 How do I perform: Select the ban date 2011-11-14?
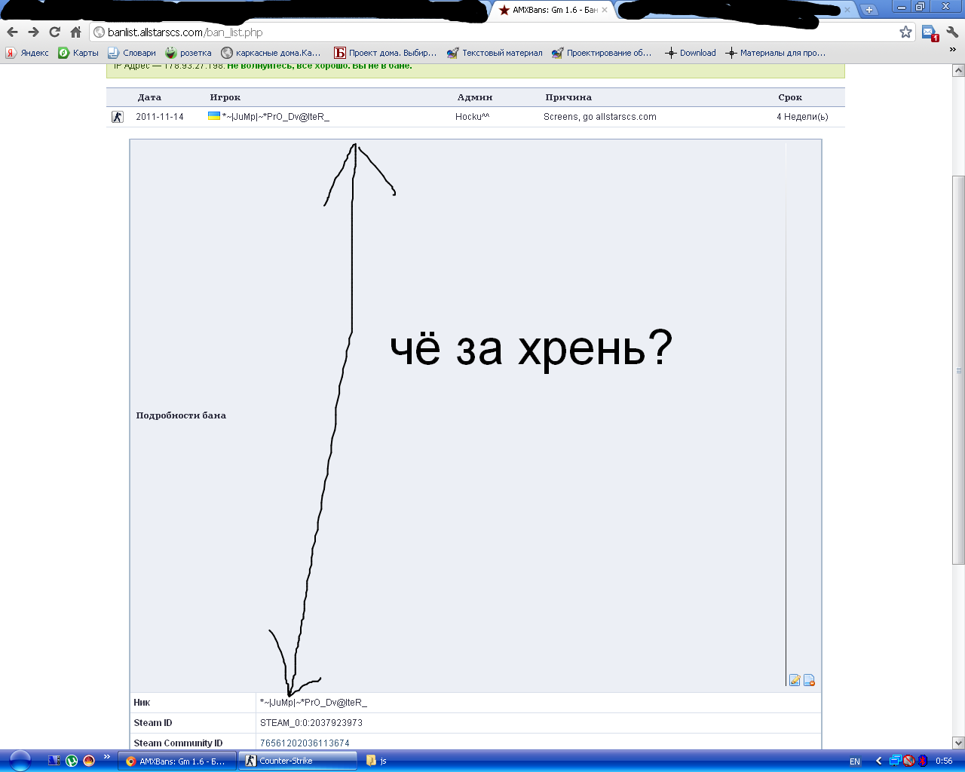coord(160,117)
